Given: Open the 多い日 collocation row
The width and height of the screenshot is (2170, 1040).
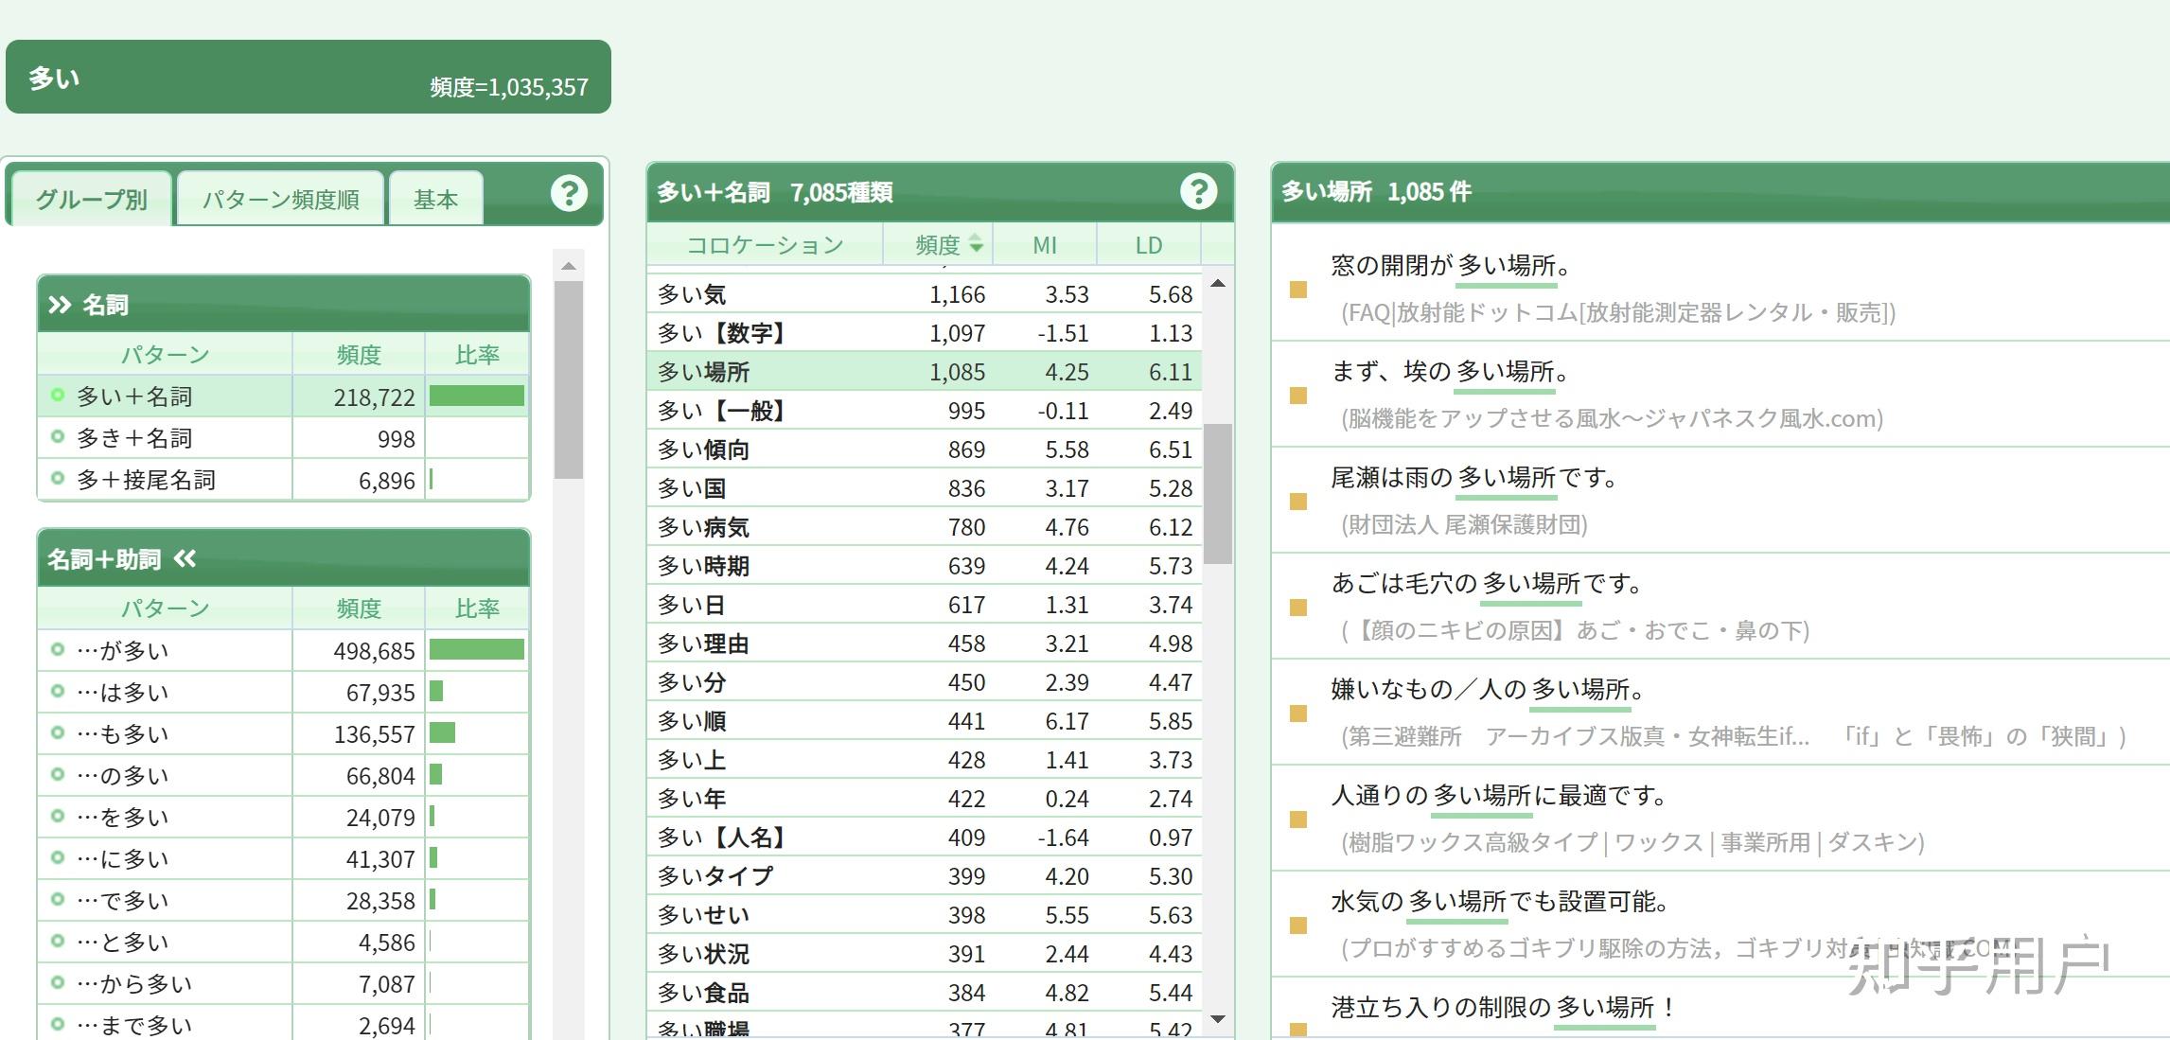Looking at the screenshot, I should (x=925, y=605).
